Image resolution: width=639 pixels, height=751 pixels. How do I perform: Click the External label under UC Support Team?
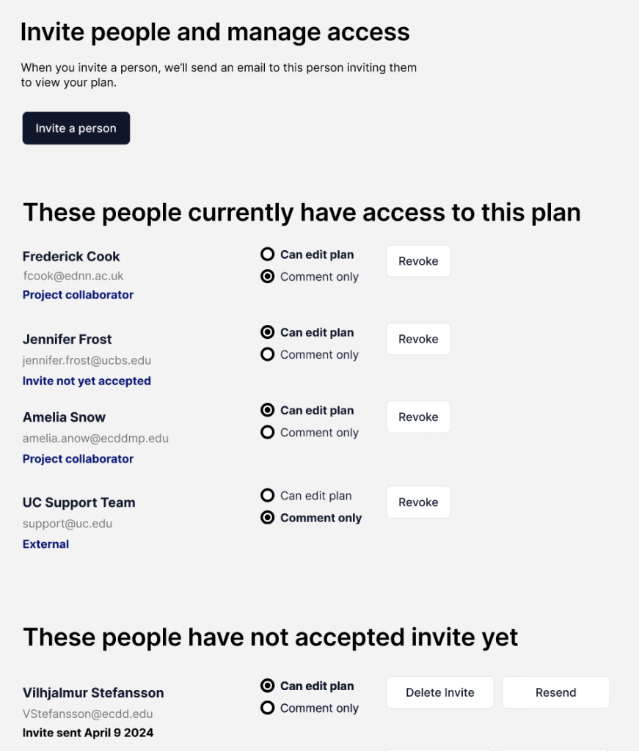click(x=45, y=544)
